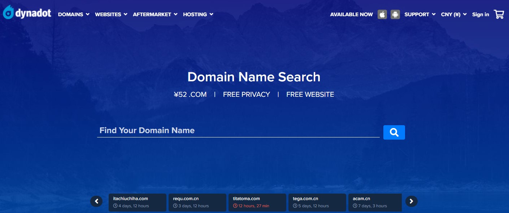Open the Hosting menu
This screenshot has width=509, height=213.
coord(198,14)
